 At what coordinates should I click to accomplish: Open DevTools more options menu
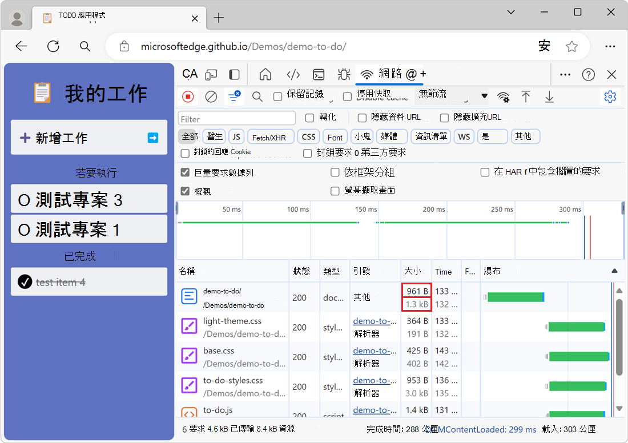pos(565,74)
